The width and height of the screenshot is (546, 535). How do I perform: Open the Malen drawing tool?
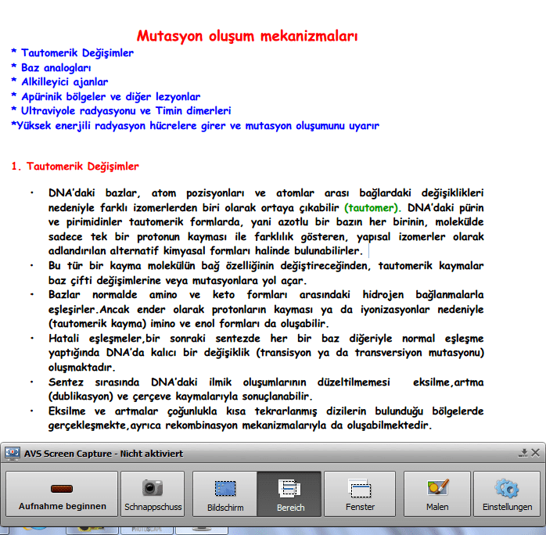[437, 494]
